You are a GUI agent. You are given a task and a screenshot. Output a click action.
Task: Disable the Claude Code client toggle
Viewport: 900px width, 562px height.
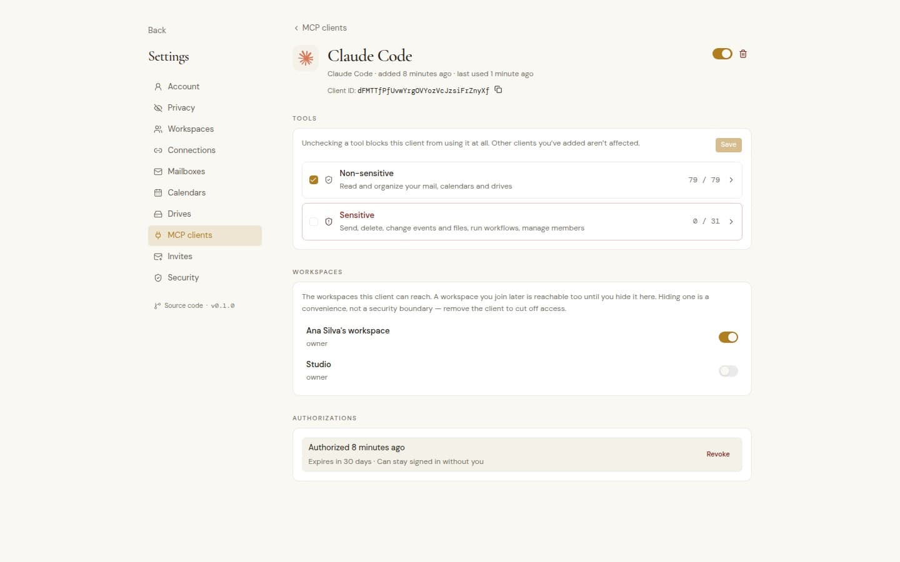click(722, 54)
